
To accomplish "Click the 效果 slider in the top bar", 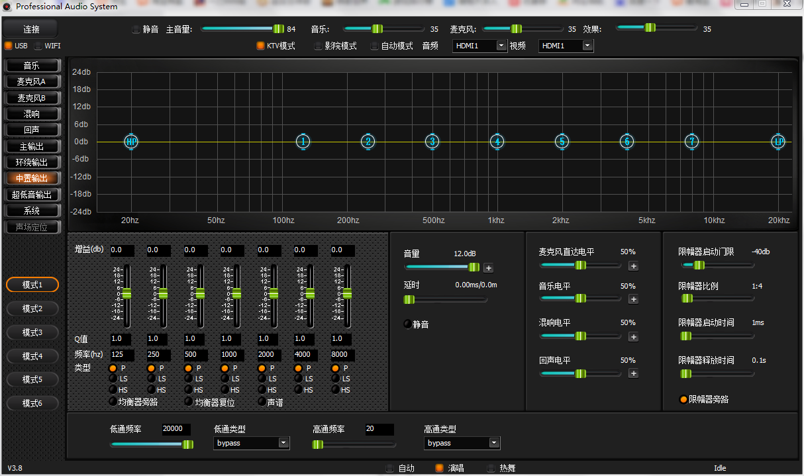I will coord(656,28).
